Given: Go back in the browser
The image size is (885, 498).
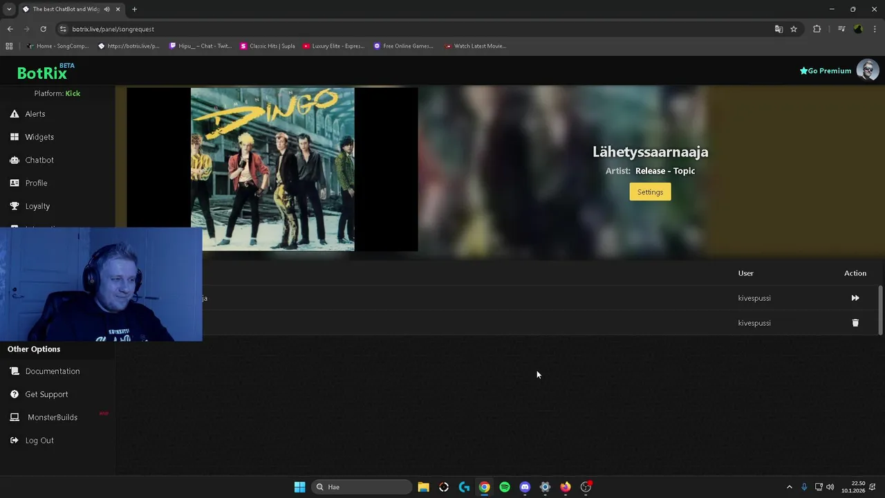Looking at the screenshot, I should click(10, 29).
